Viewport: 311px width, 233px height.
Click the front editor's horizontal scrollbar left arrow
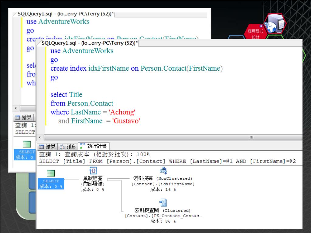tap(40, 137)
